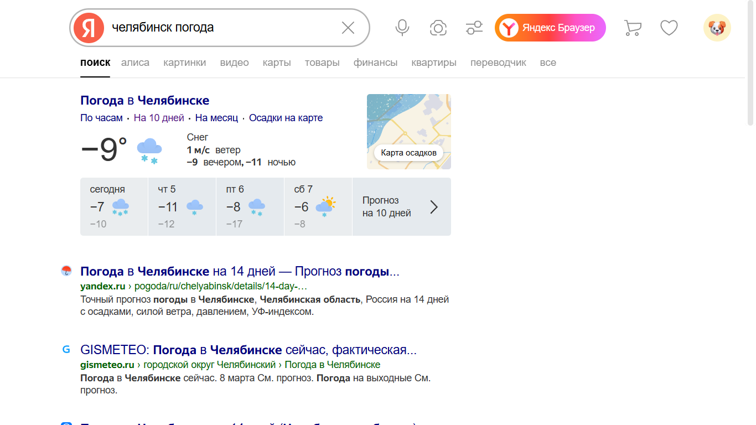Open the precipitation map thumbnail
The image size is (756, 425).
pyautogui.click(x=409, y=132)
